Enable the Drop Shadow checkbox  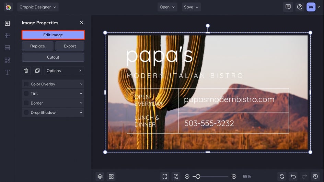[x=26, y=112]
